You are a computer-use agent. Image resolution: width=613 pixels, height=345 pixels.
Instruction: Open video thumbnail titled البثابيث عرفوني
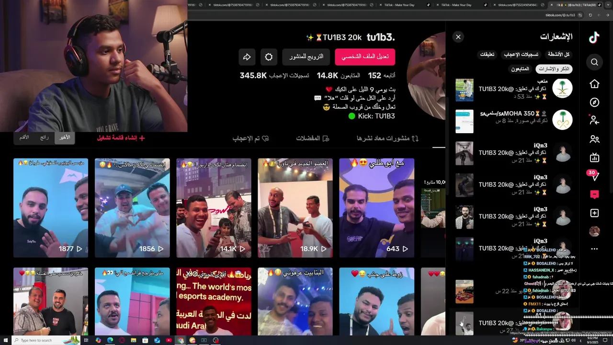pos(295,301)
